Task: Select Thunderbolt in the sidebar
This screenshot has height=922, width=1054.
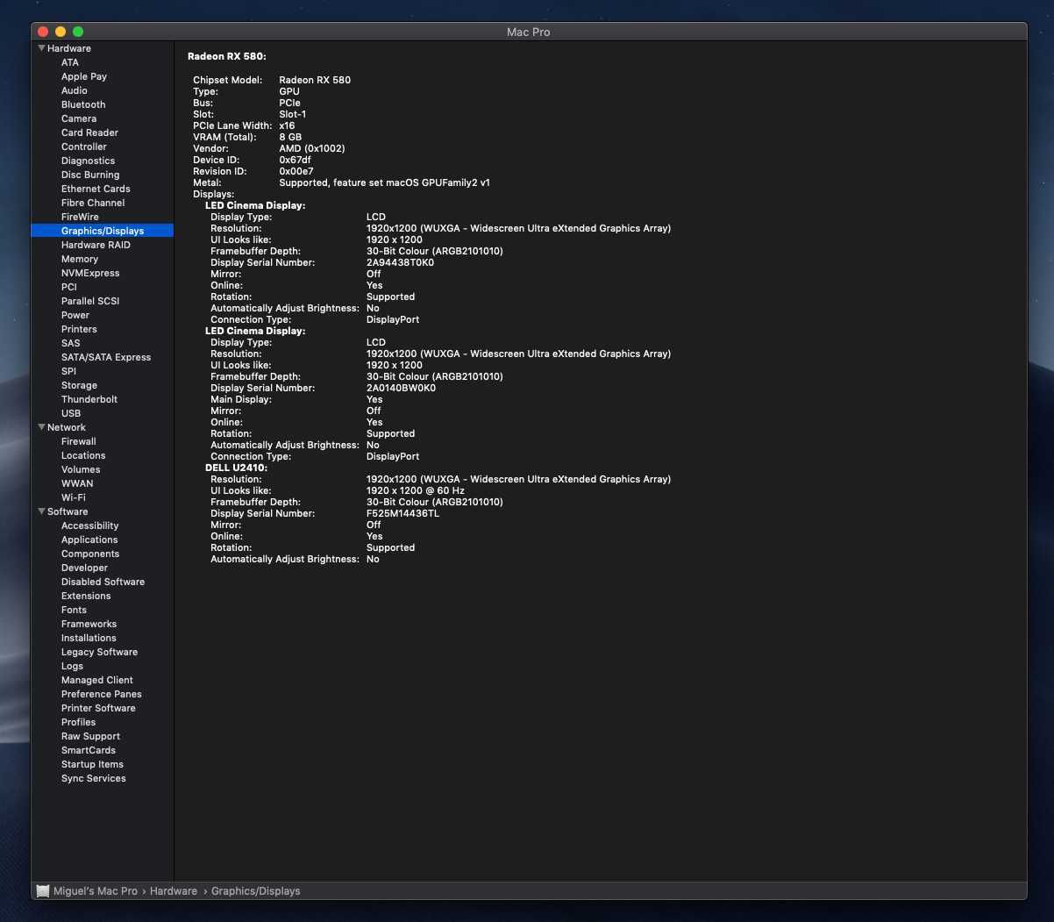Action: [89, 399]
